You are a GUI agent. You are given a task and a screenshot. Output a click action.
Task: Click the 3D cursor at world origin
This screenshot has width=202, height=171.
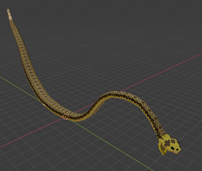point(65,117)
